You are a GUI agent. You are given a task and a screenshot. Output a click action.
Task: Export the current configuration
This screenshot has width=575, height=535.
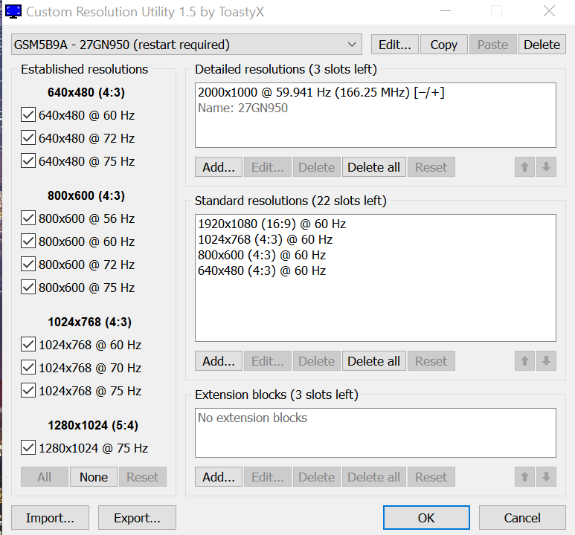tap(137, 518)
